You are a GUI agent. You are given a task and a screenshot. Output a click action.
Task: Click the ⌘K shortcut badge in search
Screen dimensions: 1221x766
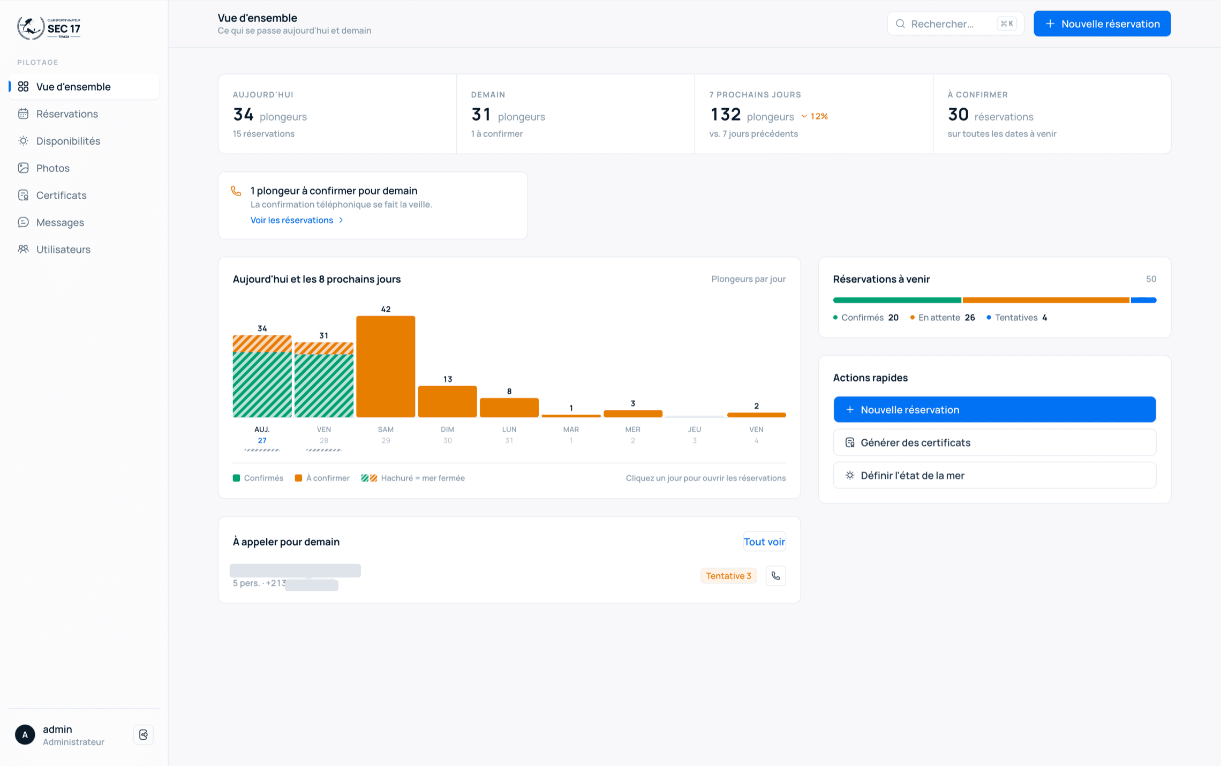pyautogui.click(x=1007, y=24)
